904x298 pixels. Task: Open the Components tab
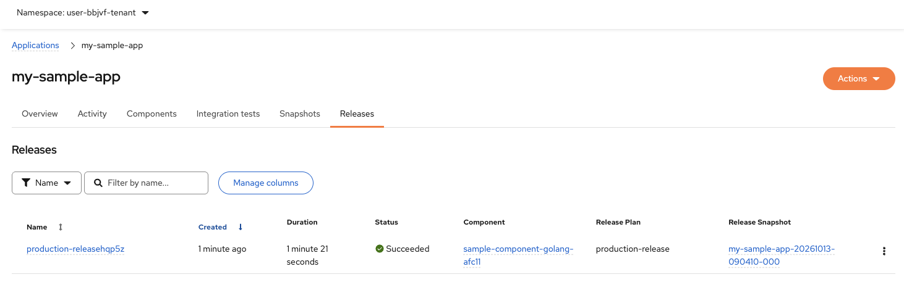(x=151, y=114)
